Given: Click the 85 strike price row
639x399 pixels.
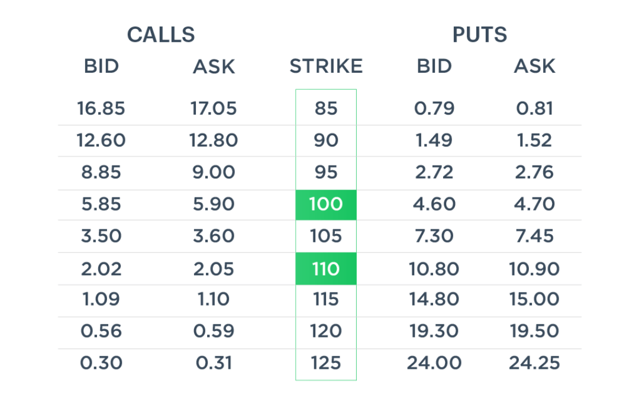Looking at the screenshot, I should [326, 109].
